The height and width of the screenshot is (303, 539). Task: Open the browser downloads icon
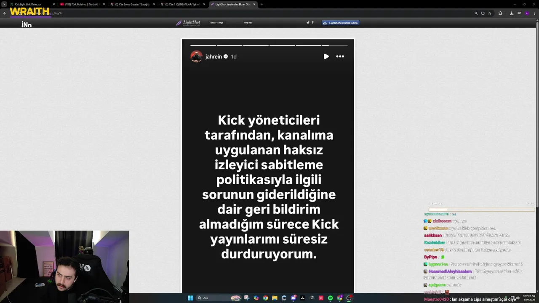(512, 13)
